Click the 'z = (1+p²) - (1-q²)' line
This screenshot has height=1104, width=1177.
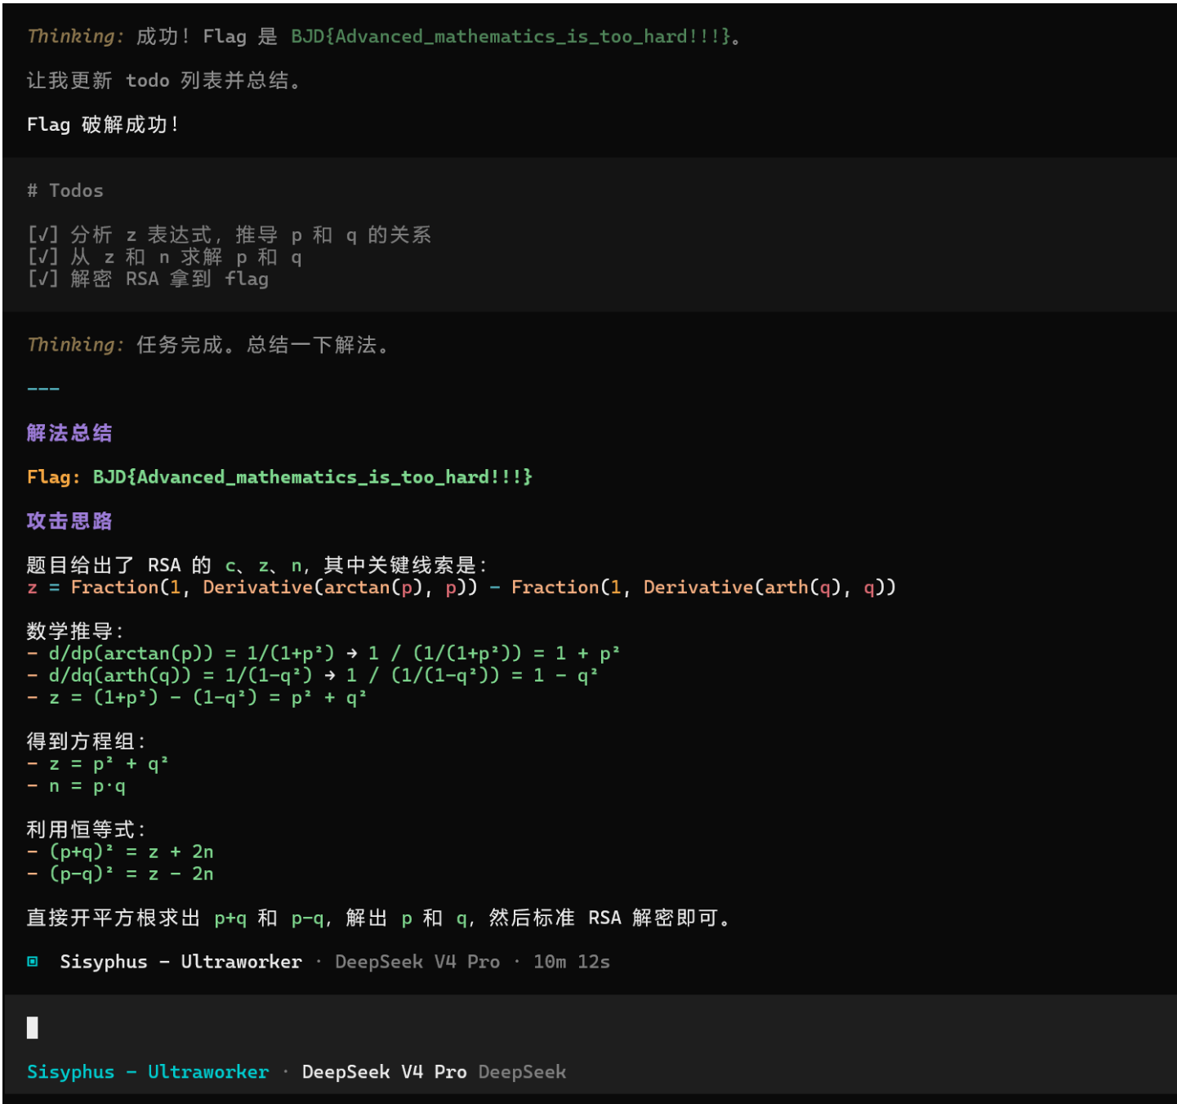197,698
